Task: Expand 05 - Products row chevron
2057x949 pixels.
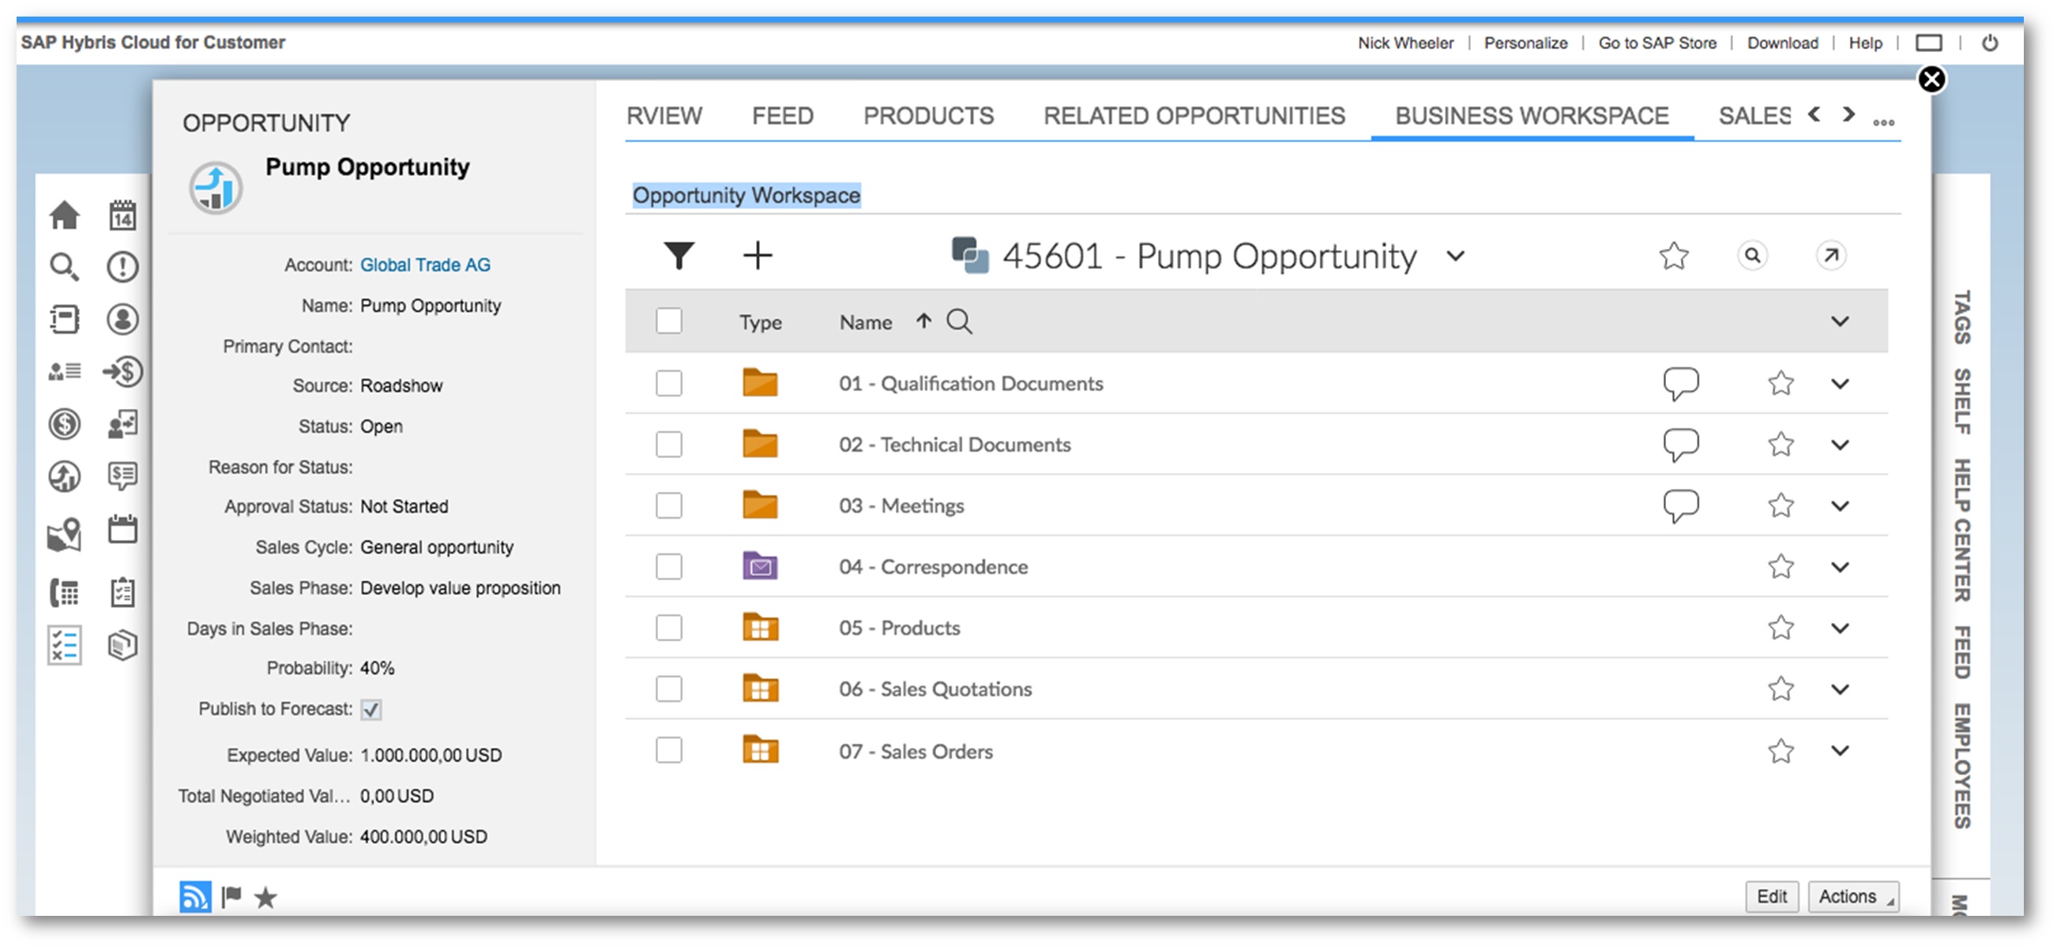Action: pyautogui.click(x=1841, y=628)
